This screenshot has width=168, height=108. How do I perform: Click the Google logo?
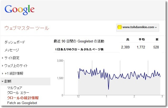click(20, 10)
